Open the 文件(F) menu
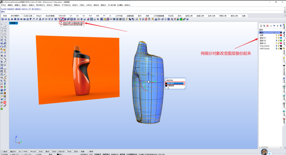286x155 pixels. 3,5
